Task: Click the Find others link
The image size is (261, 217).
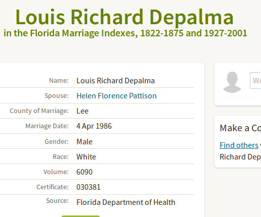Action: click(x=239, y=145)
